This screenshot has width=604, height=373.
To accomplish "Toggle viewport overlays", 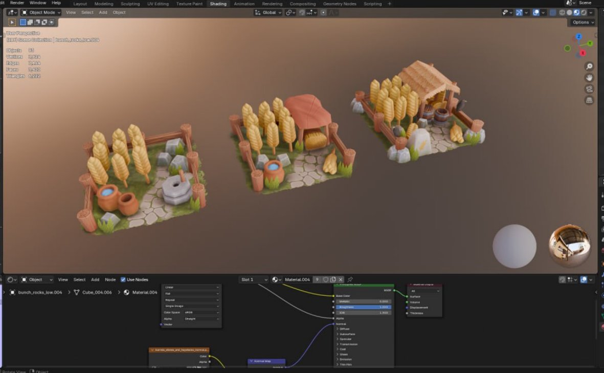I will 536,12.
